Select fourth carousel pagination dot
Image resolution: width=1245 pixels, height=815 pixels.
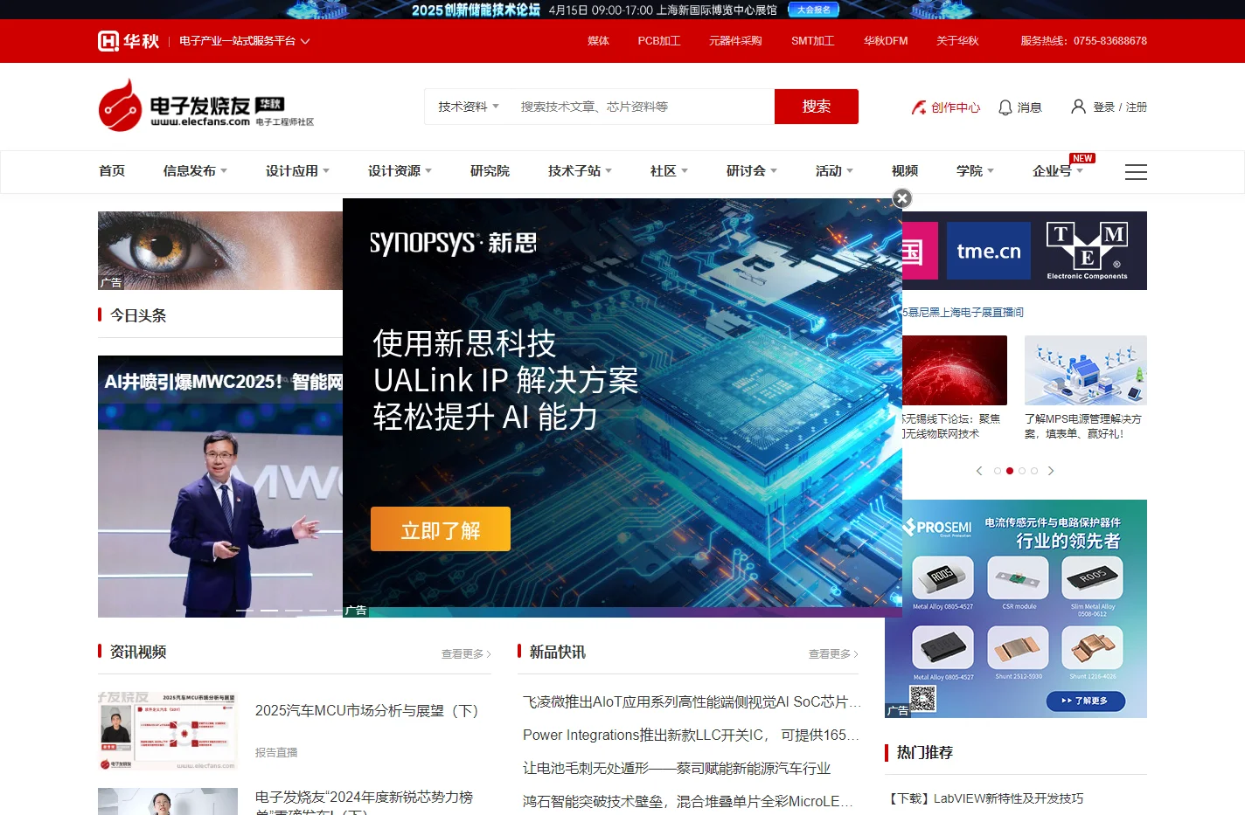click(x=1034, y=471)
